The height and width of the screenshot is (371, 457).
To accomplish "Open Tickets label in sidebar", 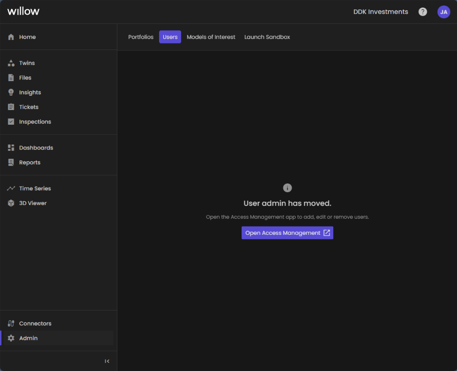I will 28,107.
